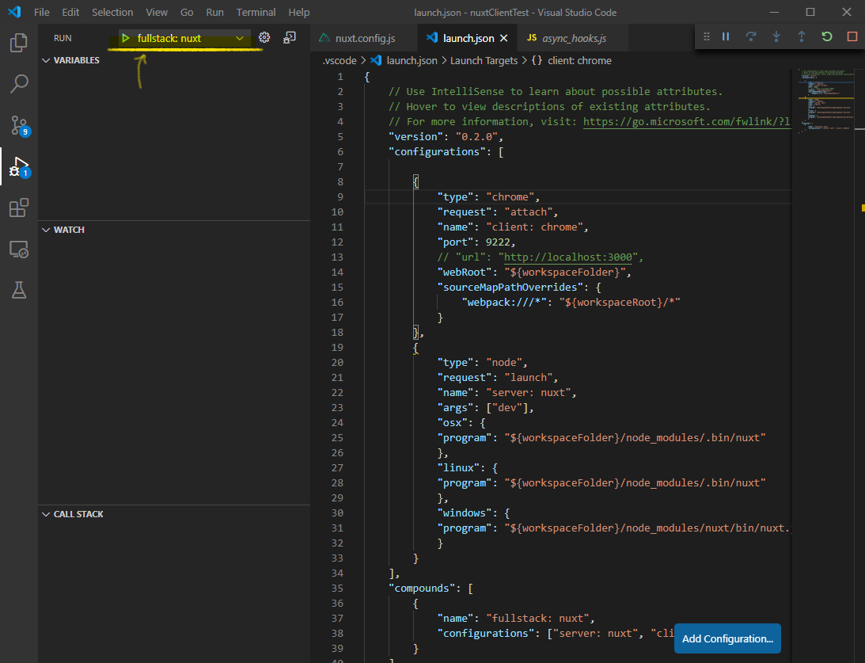Open the Testing flask panel
Screen dimensions: 865x663
(x=17, y=290)
